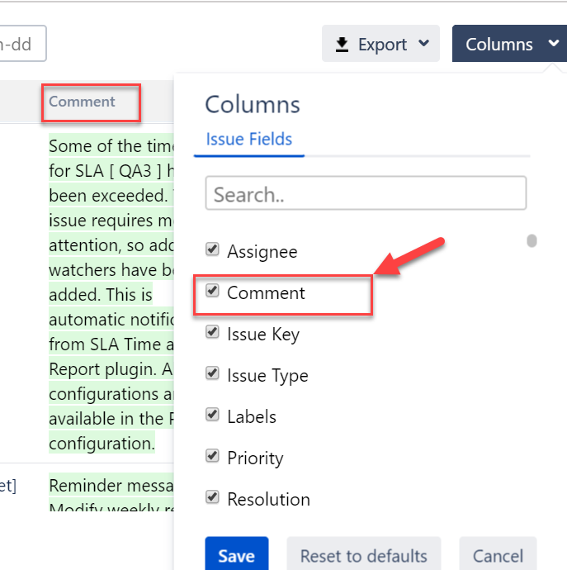
Task: Toggle the Labels checkbox
Action: tap(212, 415)
